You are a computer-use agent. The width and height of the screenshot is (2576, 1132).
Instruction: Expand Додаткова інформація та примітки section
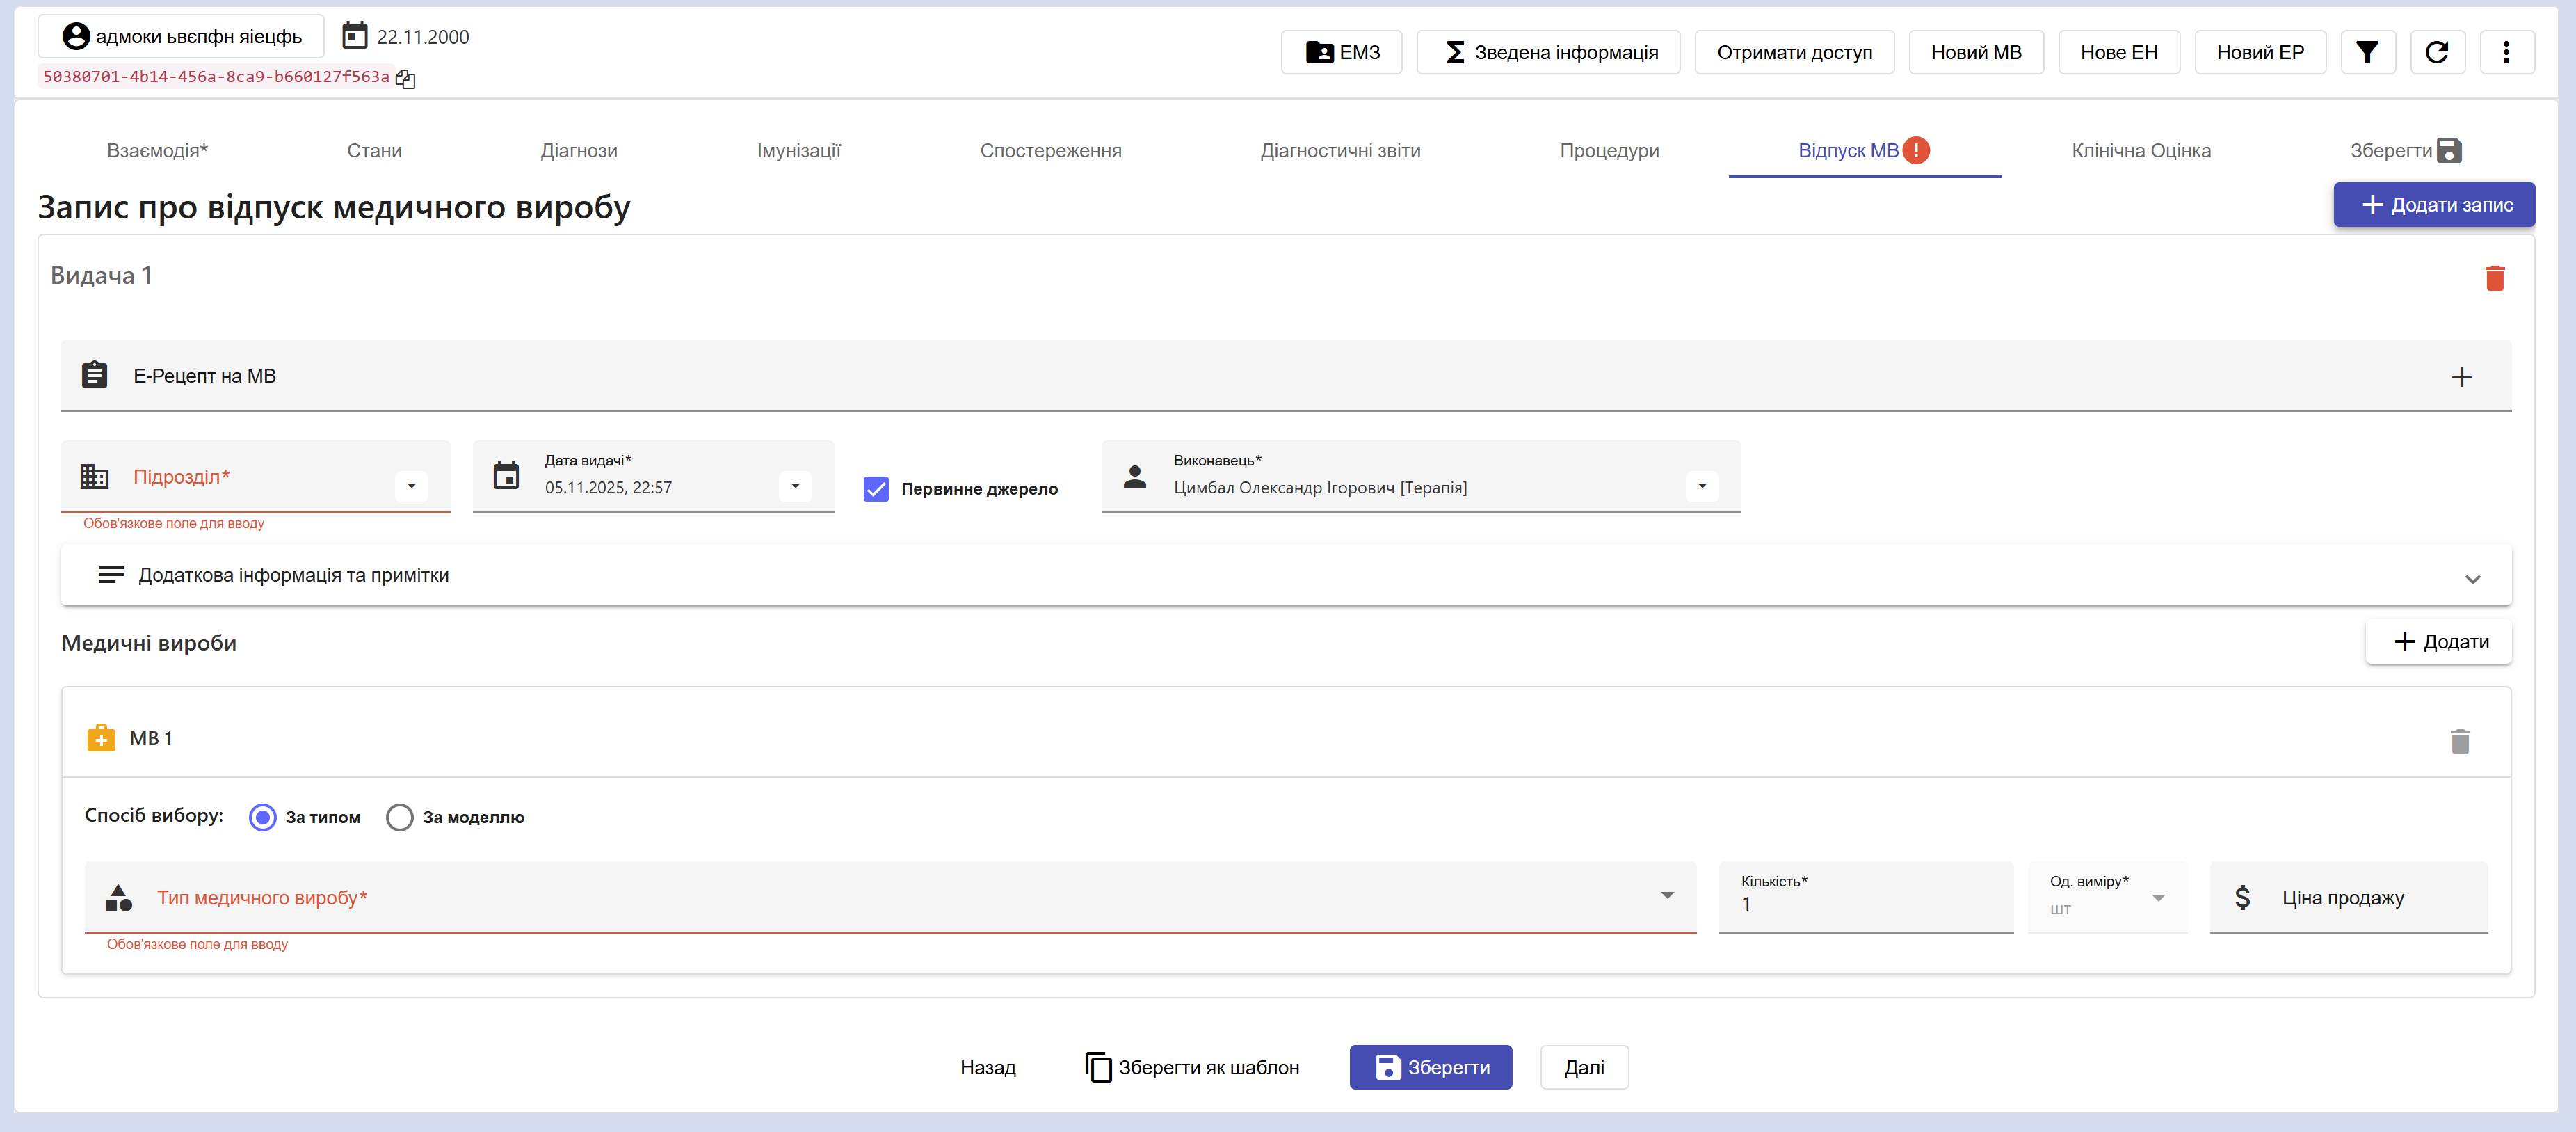2472,578
